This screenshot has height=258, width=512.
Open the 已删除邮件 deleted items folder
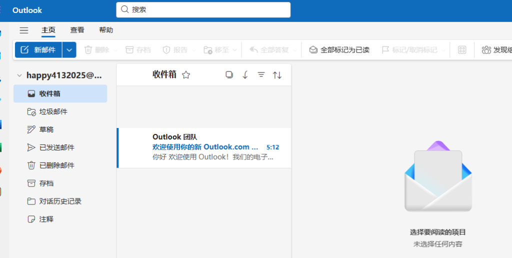(56, 165)
